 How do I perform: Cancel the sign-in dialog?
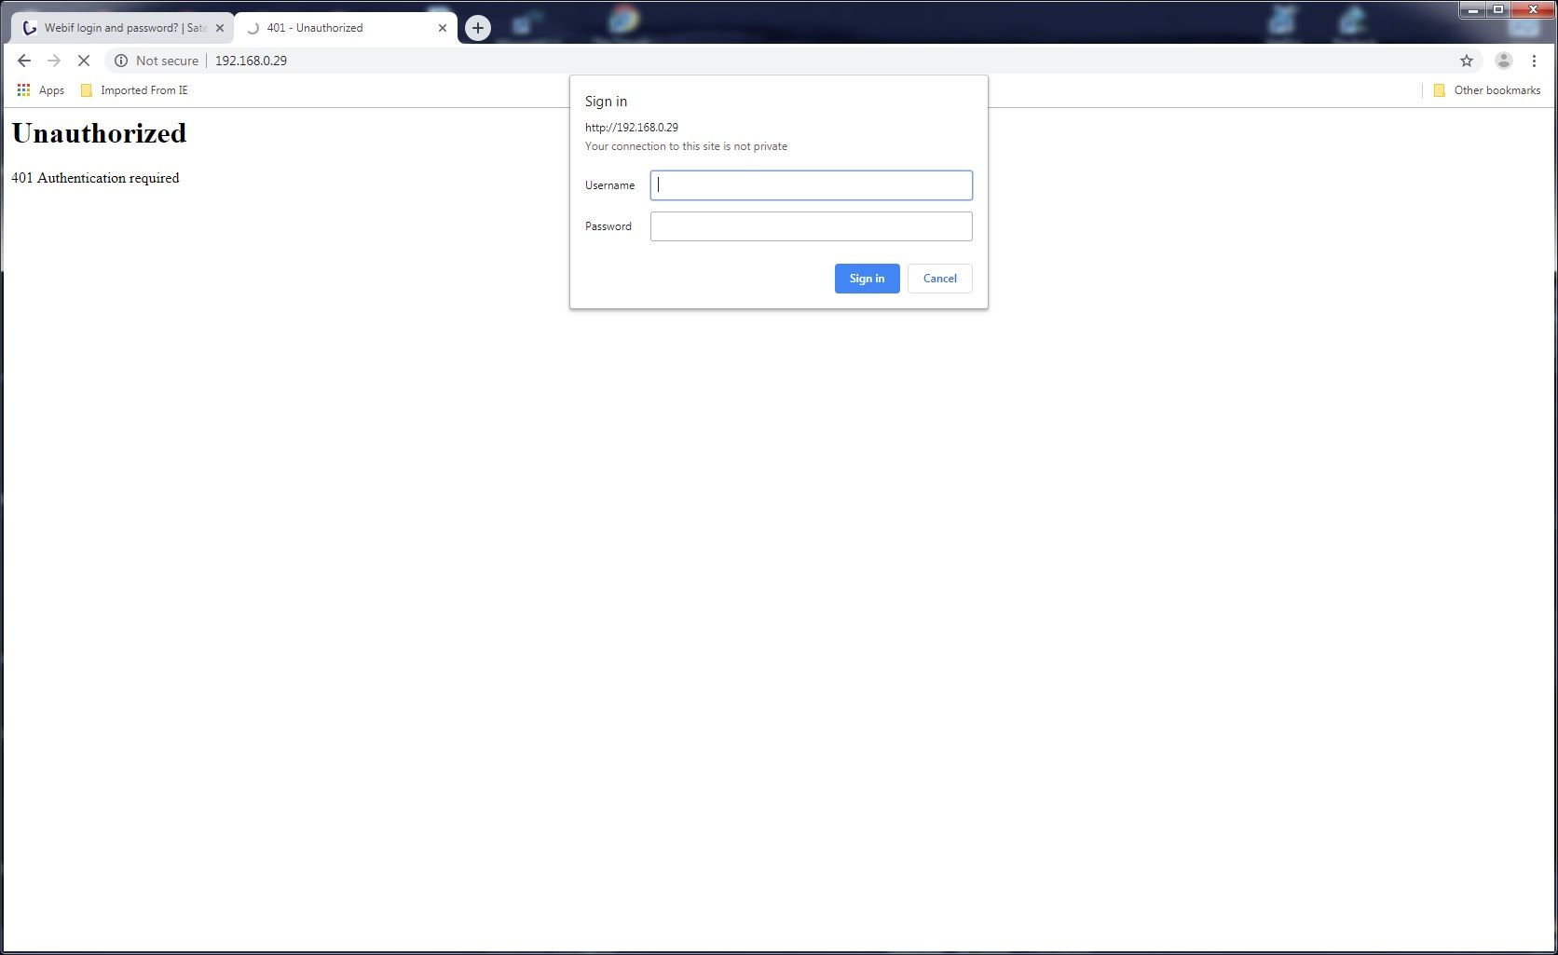tap(940, 279)
